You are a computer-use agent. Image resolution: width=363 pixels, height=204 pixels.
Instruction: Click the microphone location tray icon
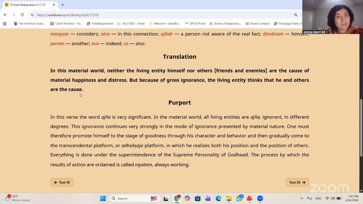(309, 198)
